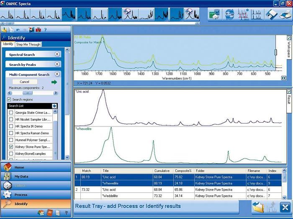
Task: Toggle the Search regions checkbox
Action: point(9,99)
